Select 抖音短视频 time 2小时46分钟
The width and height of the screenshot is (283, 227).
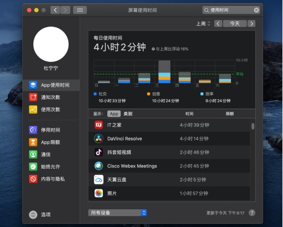194,152
